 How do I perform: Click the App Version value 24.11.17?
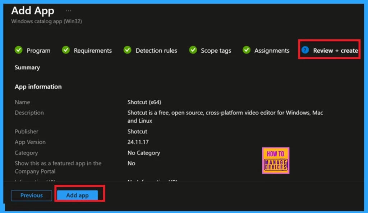138,142
